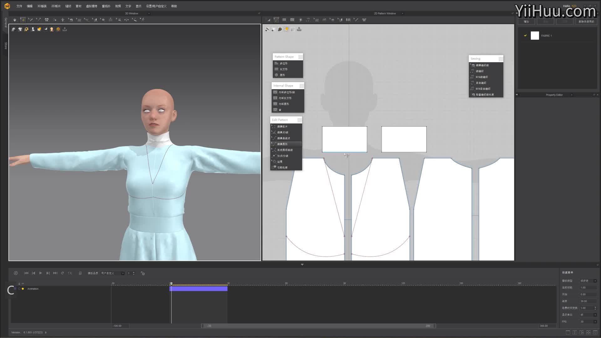The height and width of the screenshot is (338, 601).
Task: Click the avatar display icon in 3D view
Action: tap(33, 29)
